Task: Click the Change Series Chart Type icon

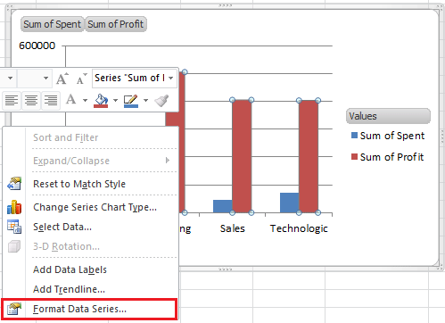Action: [14, 207]
